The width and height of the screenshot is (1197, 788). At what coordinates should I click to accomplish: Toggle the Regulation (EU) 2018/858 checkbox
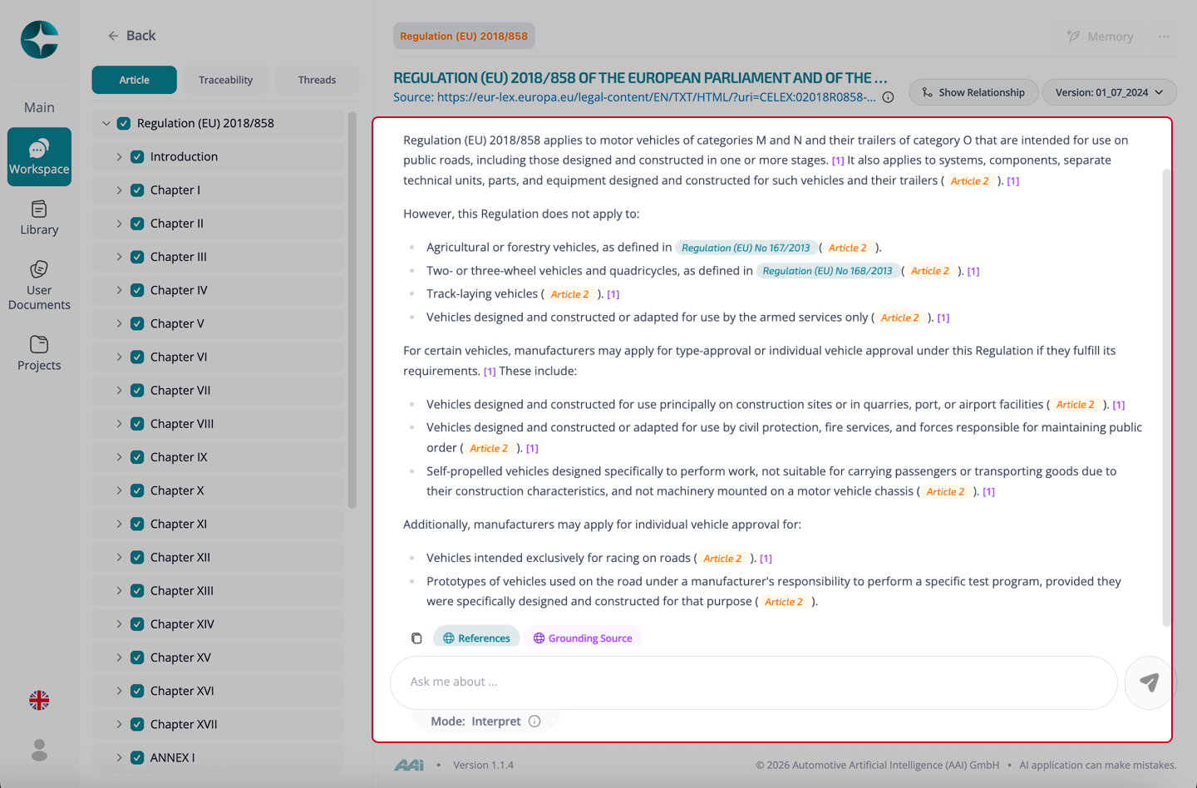pyautogui.click(x=124, y=123)
